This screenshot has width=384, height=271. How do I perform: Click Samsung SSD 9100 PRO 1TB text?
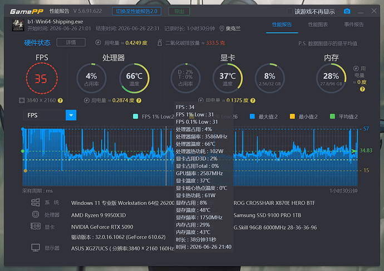267,215
